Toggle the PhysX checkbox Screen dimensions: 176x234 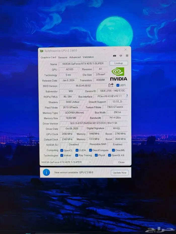click(x=96, y=155)
